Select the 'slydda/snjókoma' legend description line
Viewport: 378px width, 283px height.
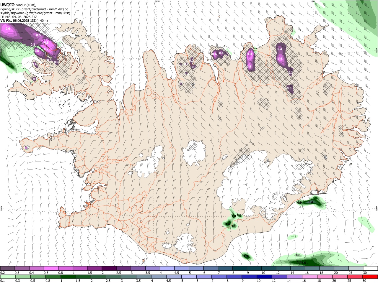[x=35, y=13]
